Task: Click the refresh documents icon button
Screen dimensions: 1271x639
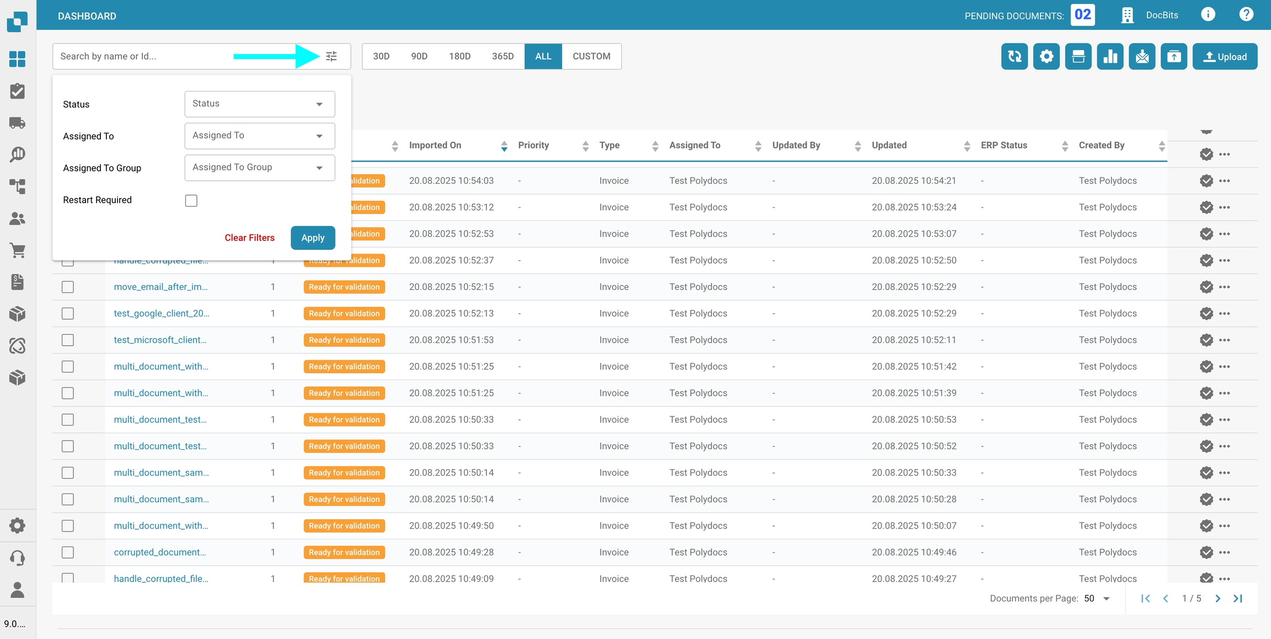Action: click(x=1014, y=56)
